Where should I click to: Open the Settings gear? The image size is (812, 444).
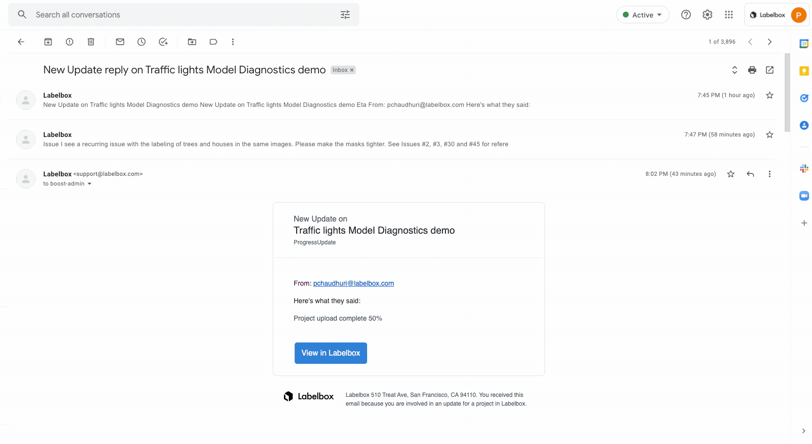click(707, 15)
